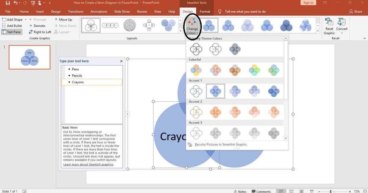The height and width of the screenshot is (193, 368).
Task: Click the Move Up arrow icon
Action: tap(56, 19)
